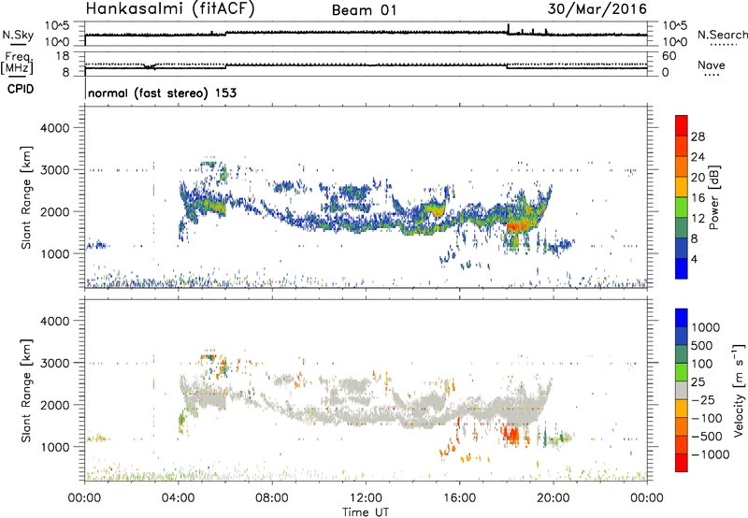Click the "−500" tick on Velocity colorbar
The width and height of the screenshot is (748, 518).
pyautogui.click(x=707, y=436)
